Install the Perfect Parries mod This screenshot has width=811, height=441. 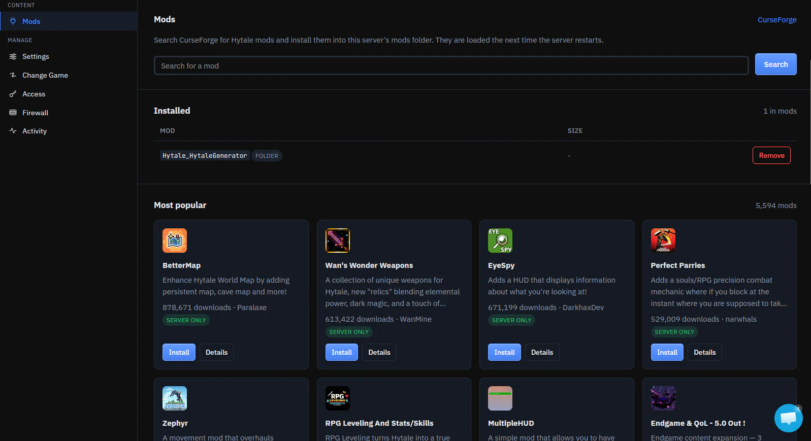coord(667,352)
